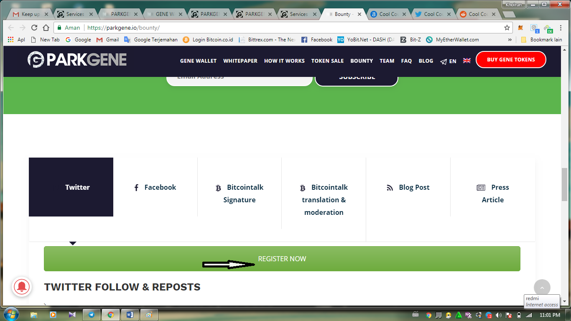Open the Telegram paper-plane icon in the navbar

pos(444,61)
